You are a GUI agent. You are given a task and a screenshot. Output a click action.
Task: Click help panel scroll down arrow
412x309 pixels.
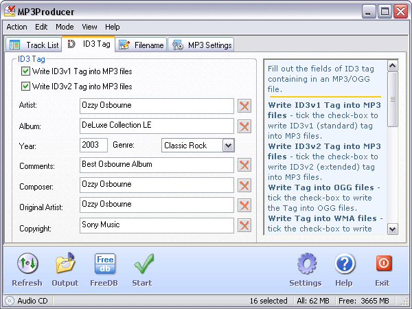click(x=393, y=229)
